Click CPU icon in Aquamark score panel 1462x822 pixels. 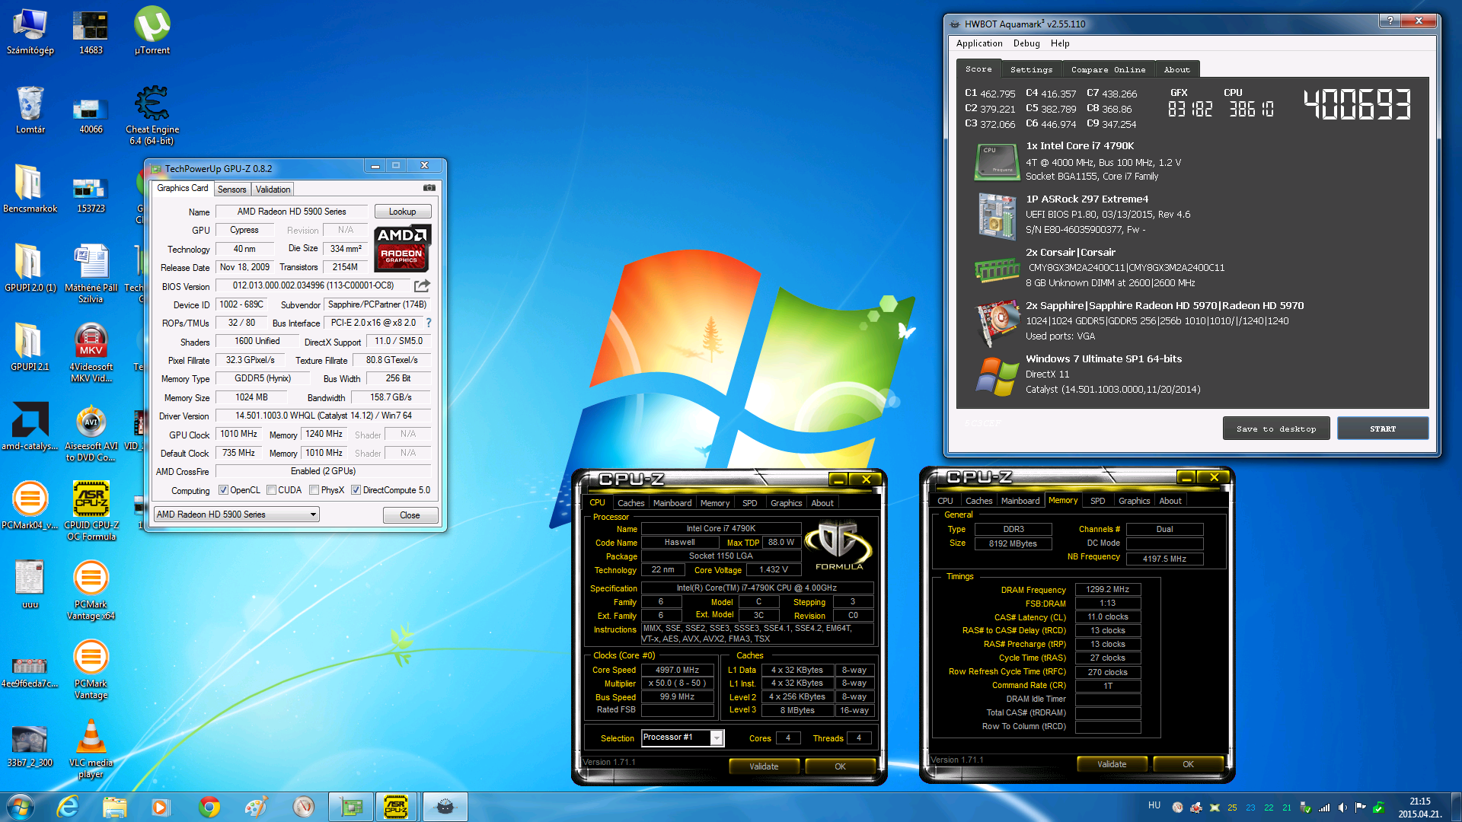[x=997, y=161]
